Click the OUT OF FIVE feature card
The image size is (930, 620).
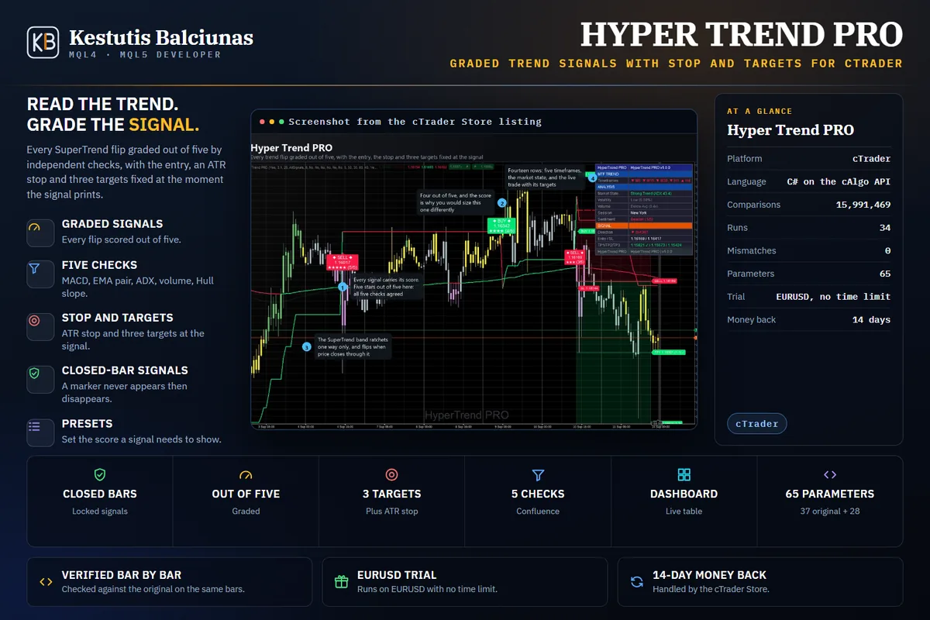[246, 501]
